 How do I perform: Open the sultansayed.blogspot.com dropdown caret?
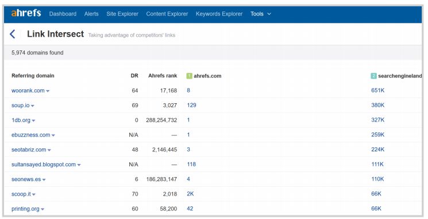[79, 165]
